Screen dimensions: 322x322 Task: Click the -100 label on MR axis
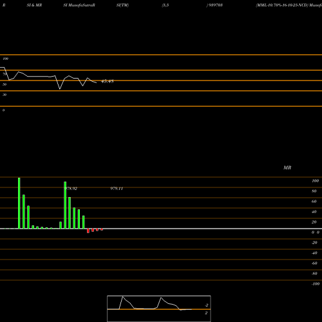coord(316,284)
